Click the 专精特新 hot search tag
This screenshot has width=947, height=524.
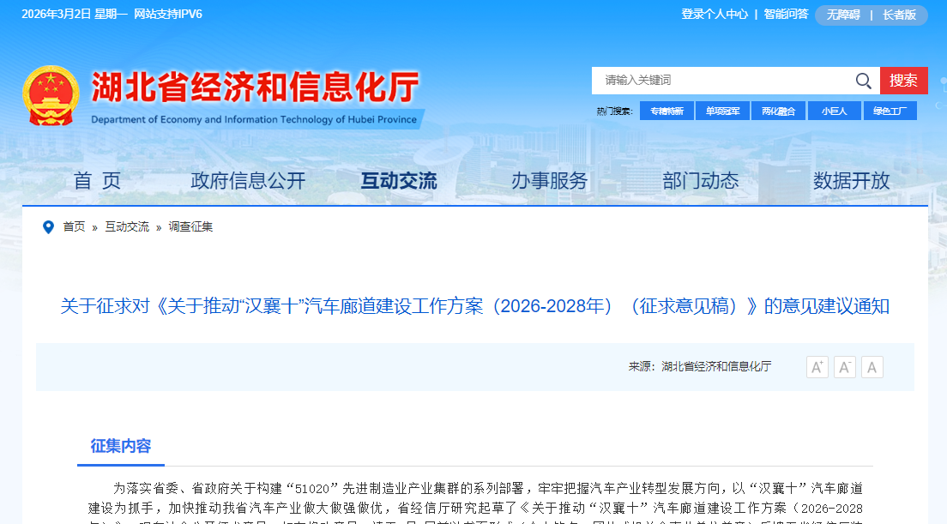(667, 111)
